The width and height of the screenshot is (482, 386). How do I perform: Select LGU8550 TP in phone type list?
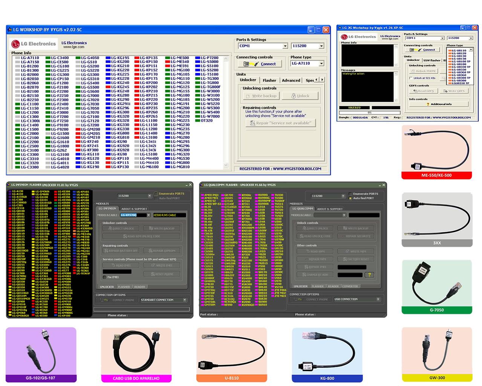(x=459, y=83)
